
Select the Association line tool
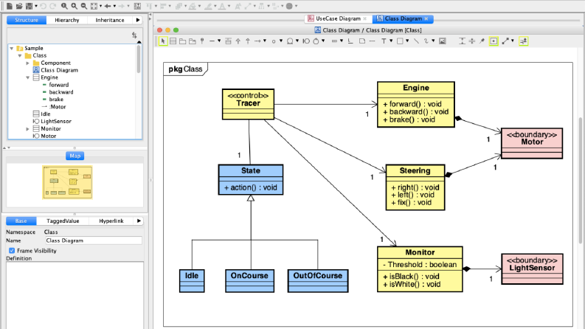pos(212,41)
